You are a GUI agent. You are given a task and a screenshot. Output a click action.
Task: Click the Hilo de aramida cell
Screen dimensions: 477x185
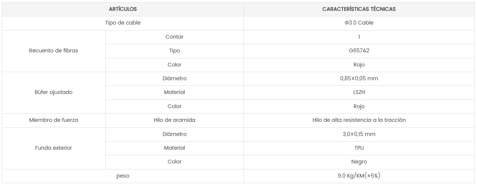coord(175,120)
